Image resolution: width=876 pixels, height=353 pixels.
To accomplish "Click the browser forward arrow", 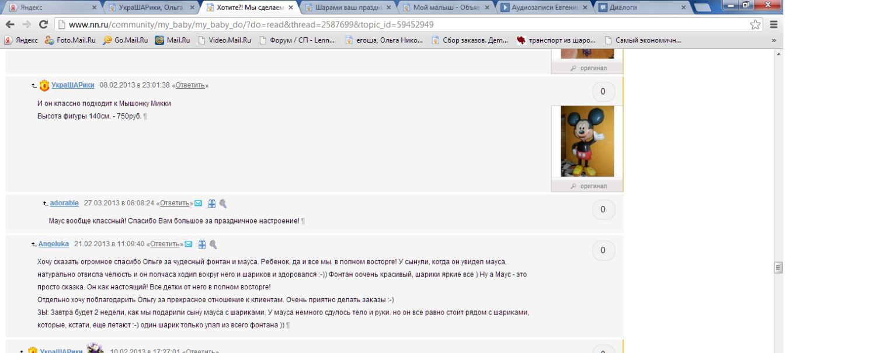I will 27,25.
